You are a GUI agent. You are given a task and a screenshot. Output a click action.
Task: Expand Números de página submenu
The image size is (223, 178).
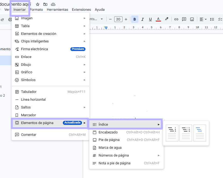pos(126,155)
